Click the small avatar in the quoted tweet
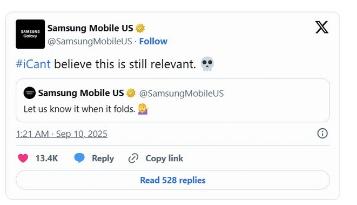 point(30,93)
